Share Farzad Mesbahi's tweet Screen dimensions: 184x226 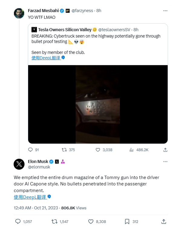point(165,150)
